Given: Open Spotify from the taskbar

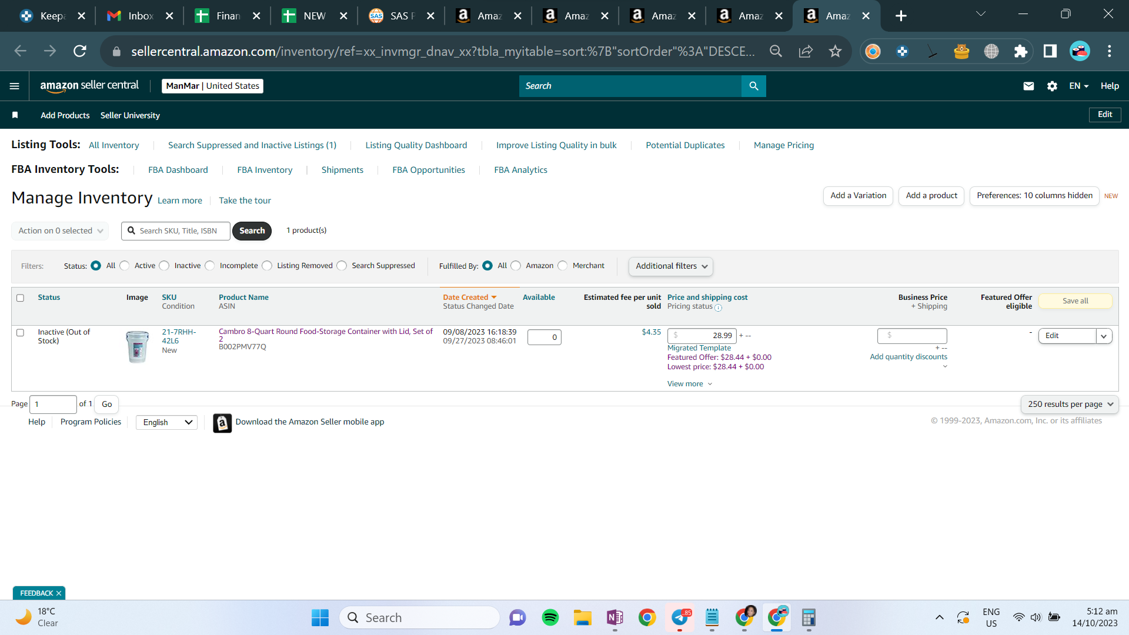Looking at the screenshot, I should coord(550,617).
